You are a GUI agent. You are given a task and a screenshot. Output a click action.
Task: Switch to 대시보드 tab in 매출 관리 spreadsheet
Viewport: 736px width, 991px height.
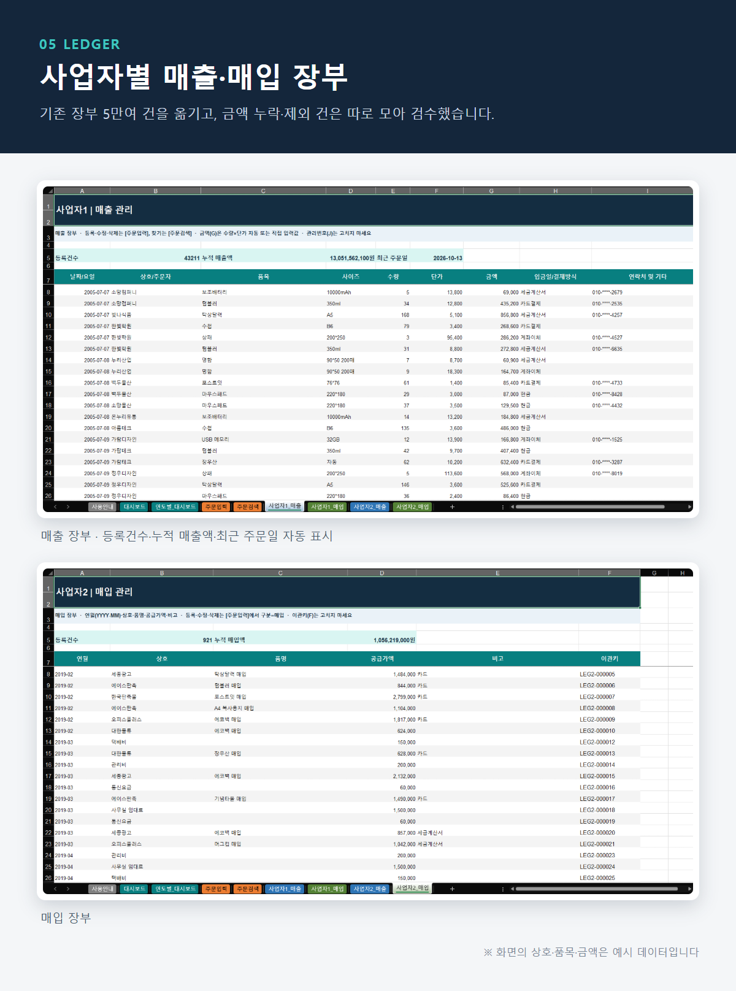point(134,507)
